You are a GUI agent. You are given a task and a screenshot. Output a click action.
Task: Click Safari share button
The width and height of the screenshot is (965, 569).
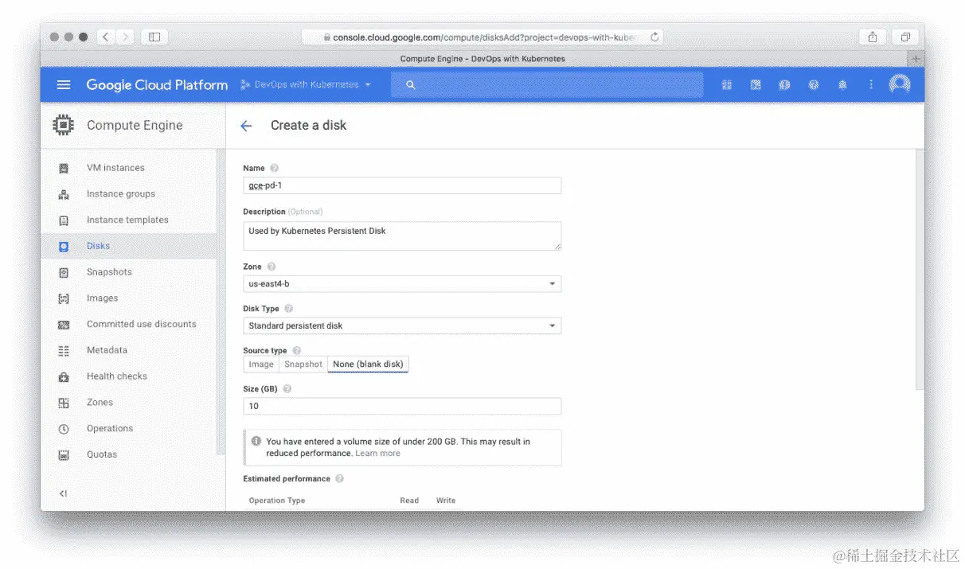pos(873,37)
